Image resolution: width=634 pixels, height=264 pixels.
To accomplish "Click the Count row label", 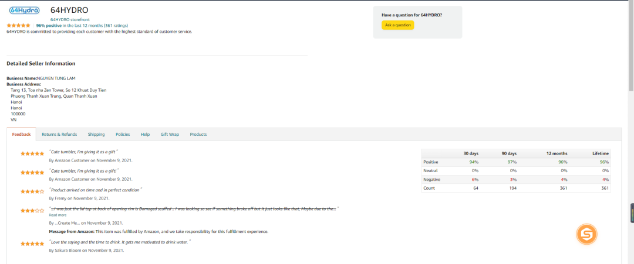I will click(429, 188).
